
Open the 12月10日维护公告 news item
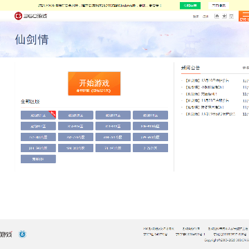(207, 81)
